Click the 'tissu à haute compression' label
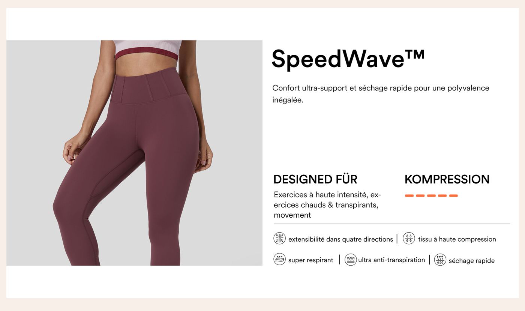This screenshot has height=311, width=525. click(x=457, y=239)
